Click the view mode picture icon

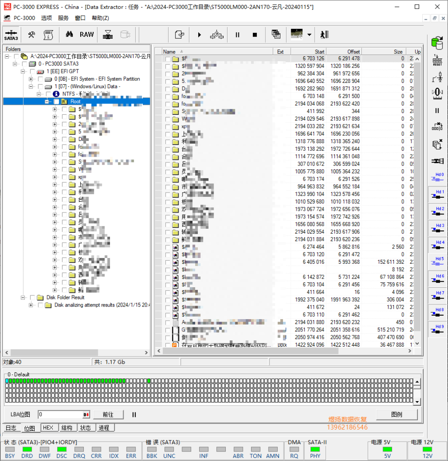[x=297, y=34]
